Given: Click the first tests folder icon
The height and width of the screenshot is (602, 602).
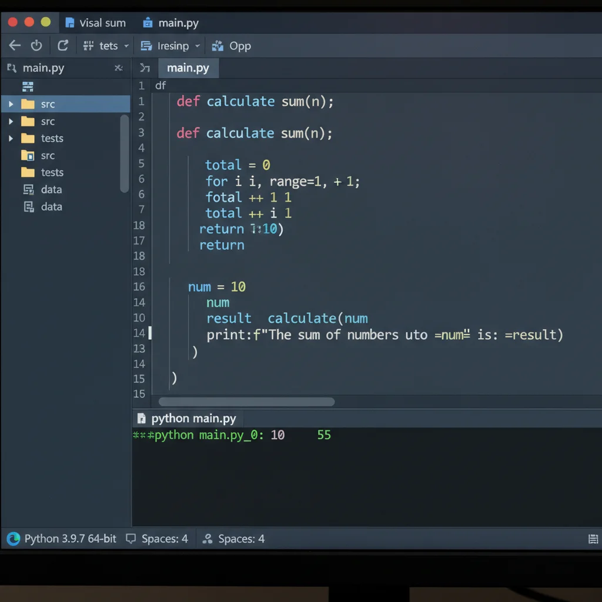Looking at the screenshot, I should click(28, 138).
